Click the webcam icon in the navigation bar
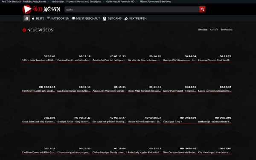The width and height of the screenshot is (256, 160). 105,18
